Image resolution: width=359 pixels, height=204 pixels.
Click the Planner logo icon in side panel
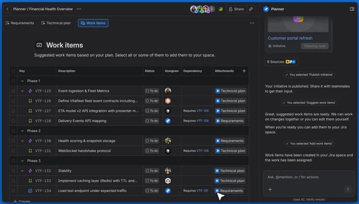[x=266, y=9]
